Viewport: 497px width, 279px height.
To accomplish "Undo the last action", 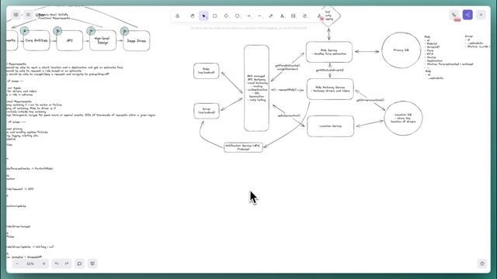I will [57, 263].
